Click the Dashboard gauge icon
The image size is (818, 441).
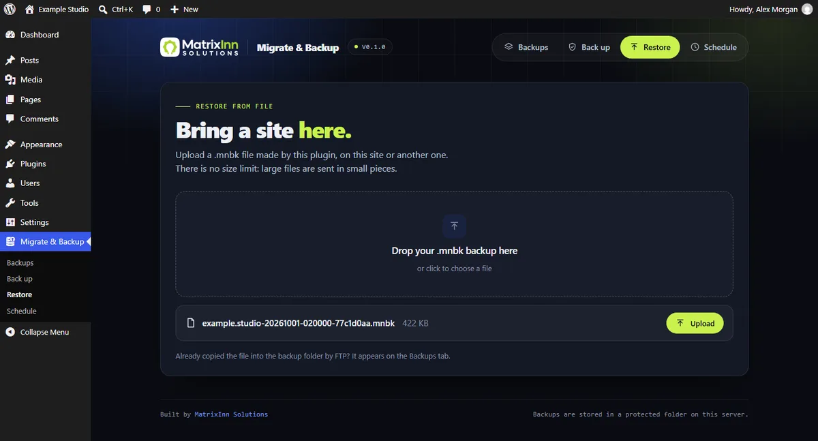coord(10,35)
